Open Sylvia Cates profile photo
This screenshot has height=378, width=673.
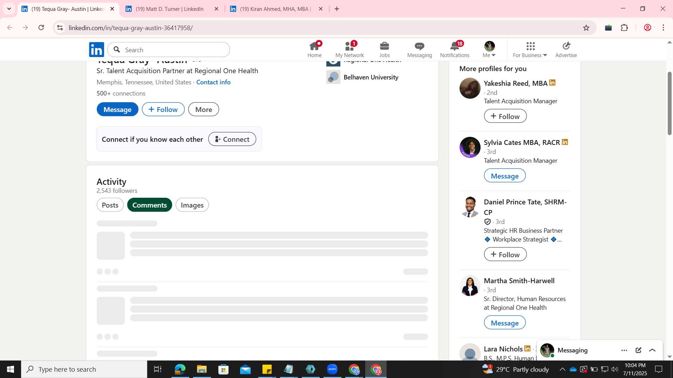pyautogui.click(x=470, y=147)
